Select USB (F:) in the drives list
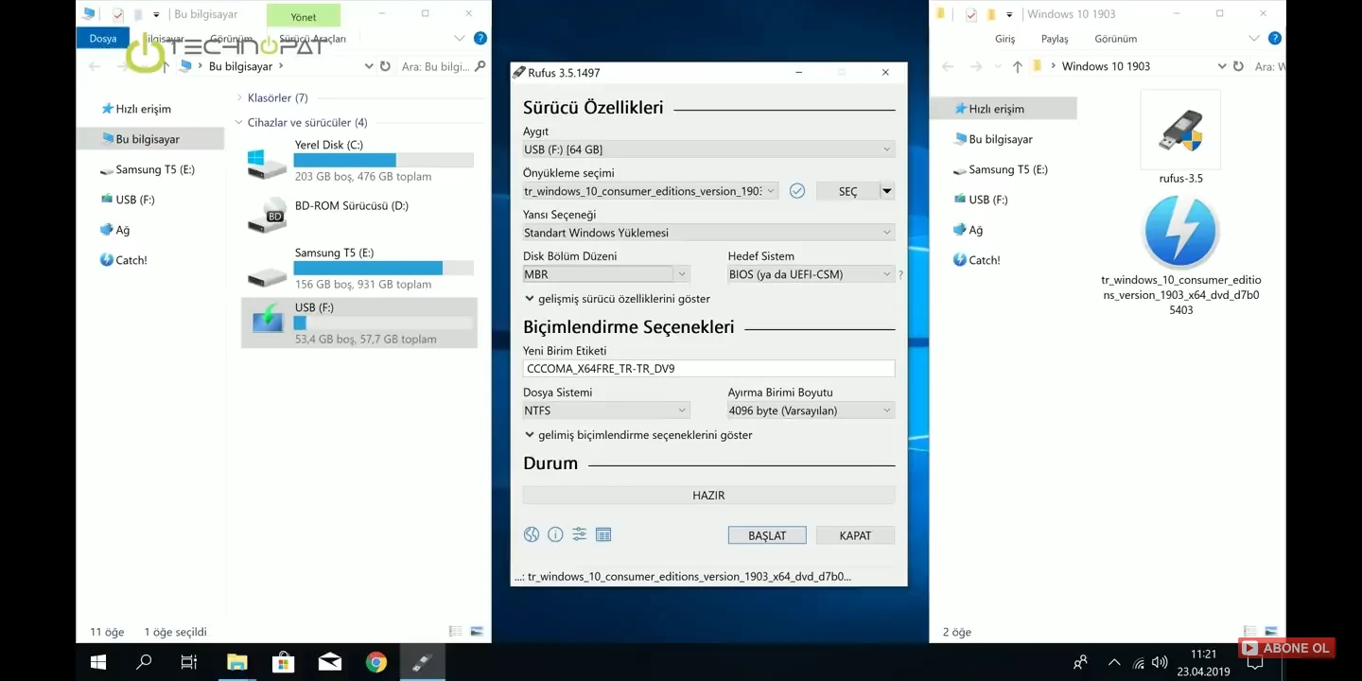1362x681 pixels. tap(359, 323)
